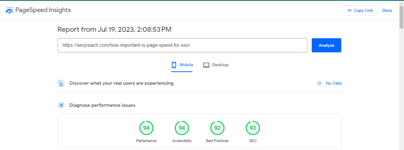This screenshot has height=150, width=404.
Task: Click the real users experience icon
Action: (61, 83)
